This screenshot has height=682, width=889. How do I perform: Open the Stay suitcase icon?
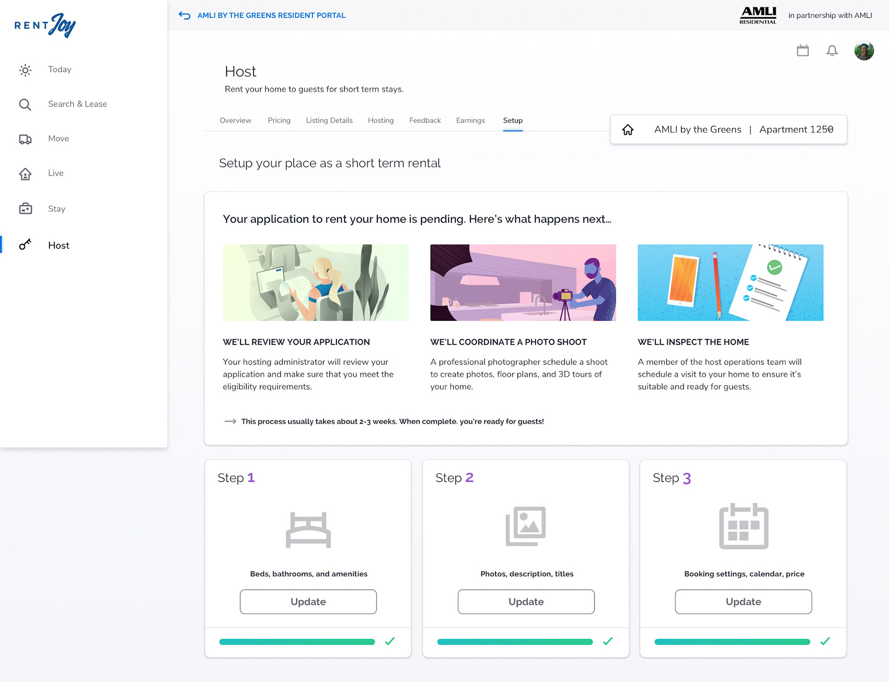(x=25, y=209)
